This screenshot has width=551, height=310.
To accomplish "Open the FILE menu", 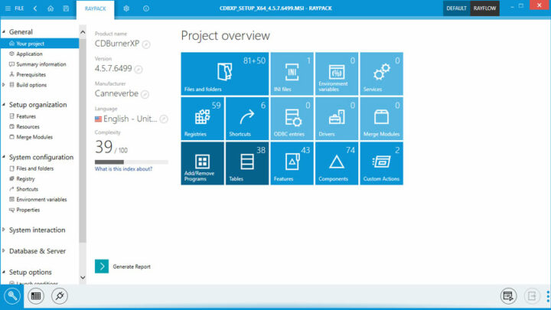I will pyautogui.click(x=15, y=8).
